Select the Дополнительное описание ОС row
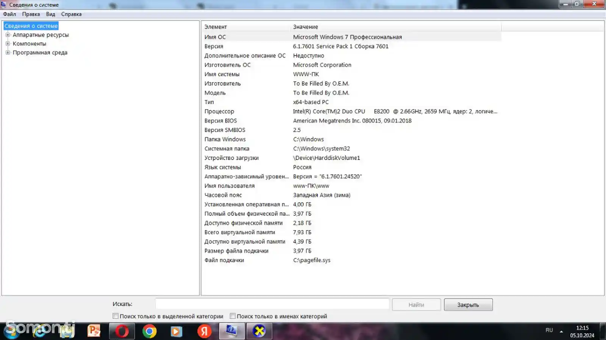This screenshot has height=340, width=606. (351, 56)
